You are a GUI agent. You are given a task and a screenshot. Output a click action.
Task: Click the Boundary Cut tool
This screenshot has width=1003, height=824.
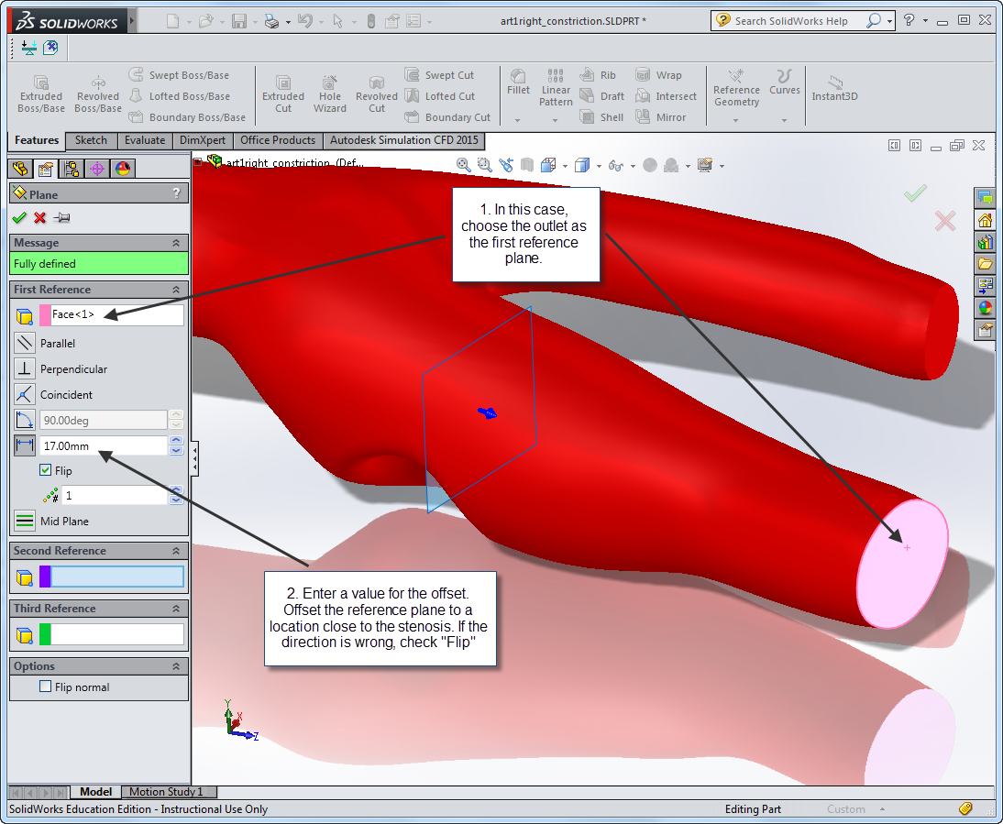(447, 117)
